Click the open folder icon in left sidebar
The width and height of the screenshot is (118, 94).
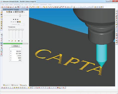1,12
